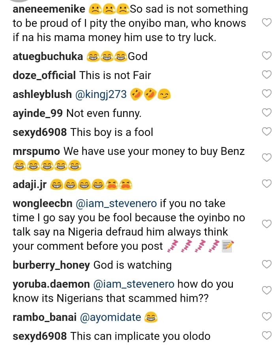279x345 pixels.
Task: View burberry_honey's profile
Action: 51,265
